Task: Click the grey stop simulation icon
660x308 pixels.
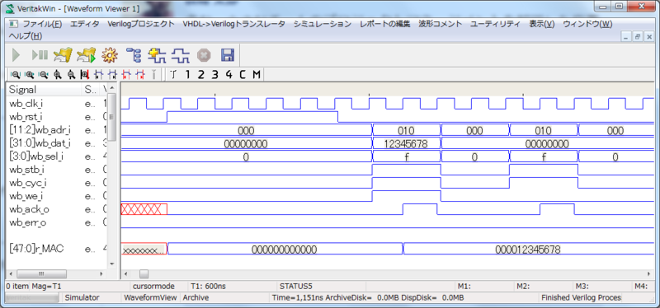Action: click(x=204, y=55)
